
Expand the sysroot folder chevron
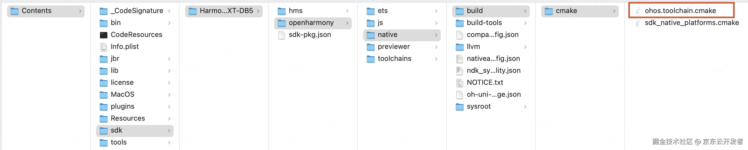pos(525,107)
